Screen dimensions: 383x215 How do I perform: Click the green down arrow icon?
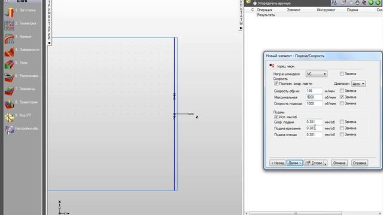378,2
